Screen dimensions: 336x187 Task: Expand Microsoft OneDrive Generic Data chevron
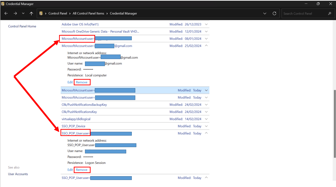pyautogui.click(x=206, y=31)
